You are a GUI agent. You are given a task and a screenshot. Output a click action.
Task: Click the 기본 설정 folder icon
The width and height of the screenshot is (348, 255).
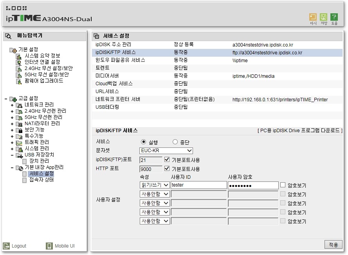(13, 50)
